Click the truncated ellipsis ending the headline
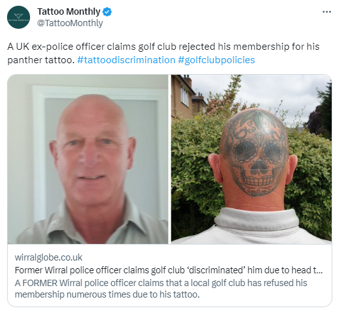 (320, 271)
